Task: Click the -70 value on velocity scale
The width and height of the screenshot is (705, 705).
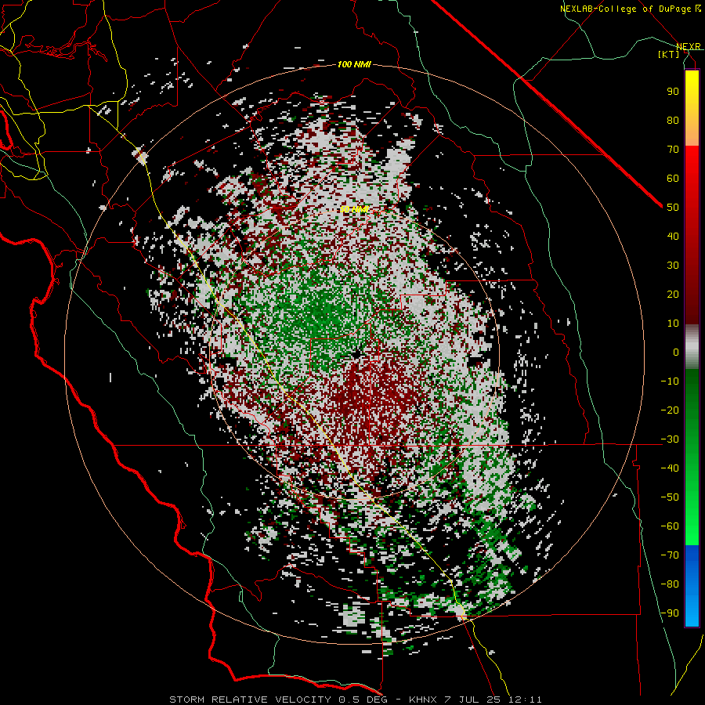Action: click(670, 555)
